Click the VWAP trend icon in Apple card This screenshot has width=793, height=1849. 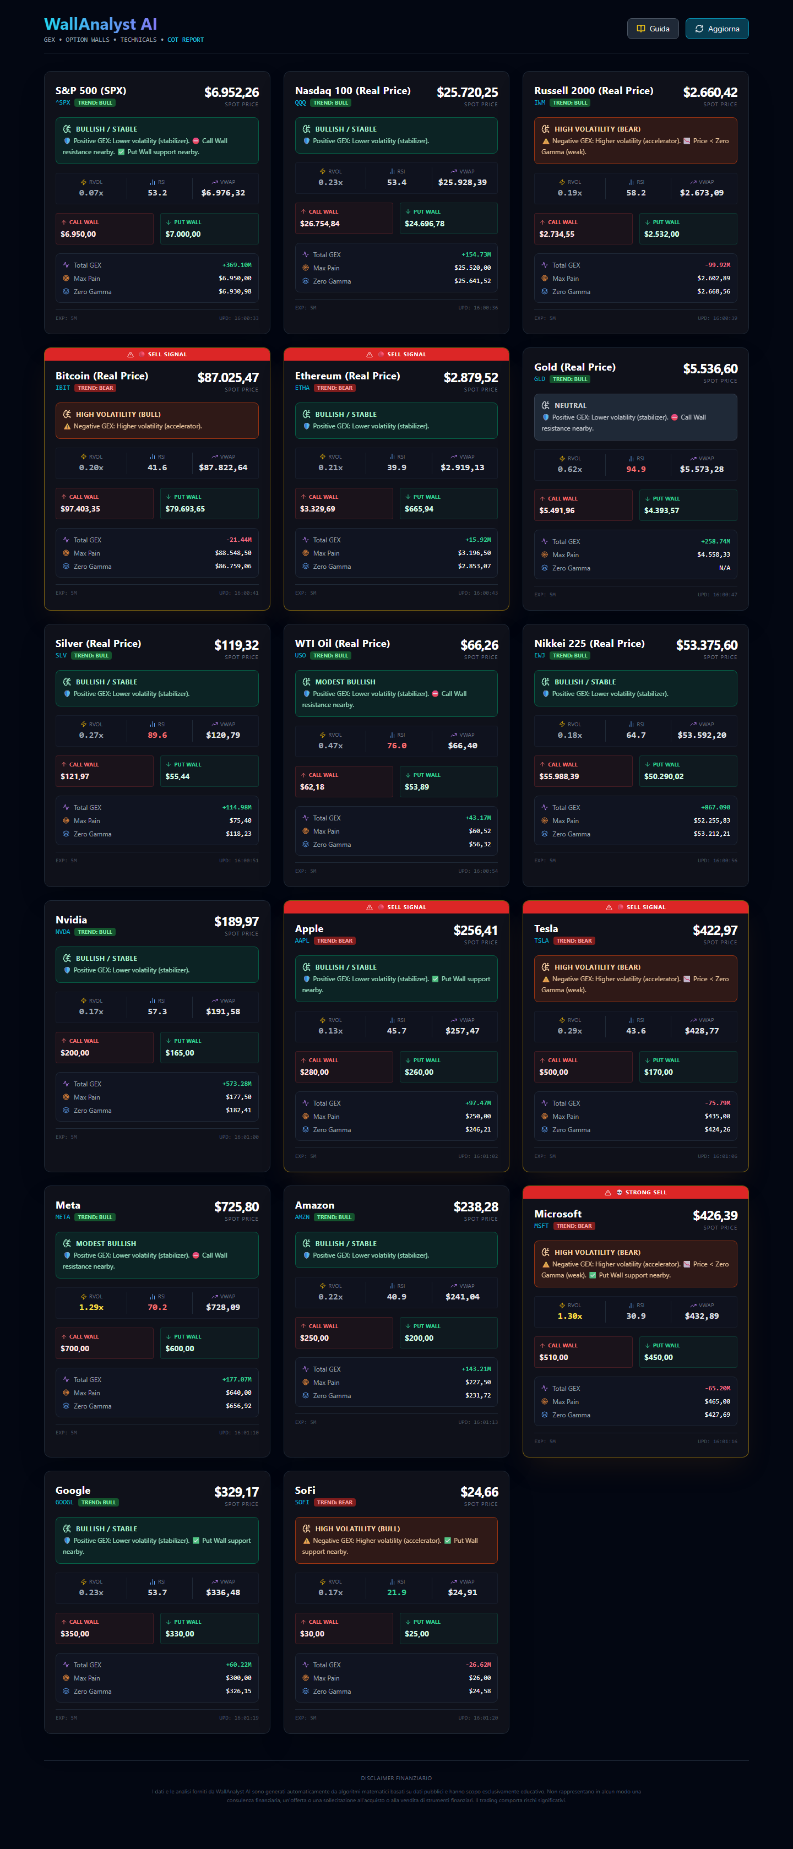point(454,1020)
